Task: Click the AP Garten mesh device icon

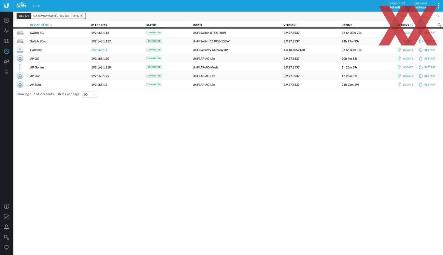Action: coord(20,67)
